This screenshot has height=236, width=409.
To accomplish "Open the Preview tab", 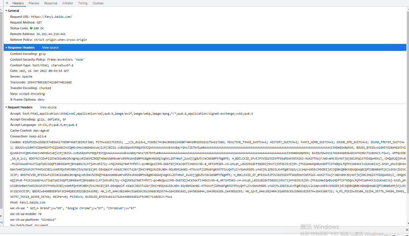I will 34,3.
